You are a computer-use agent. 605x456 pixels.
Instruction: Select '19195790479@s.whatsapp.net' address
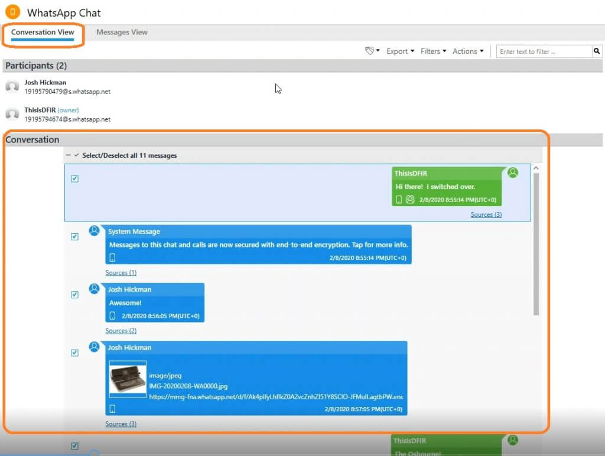(67, 92)
